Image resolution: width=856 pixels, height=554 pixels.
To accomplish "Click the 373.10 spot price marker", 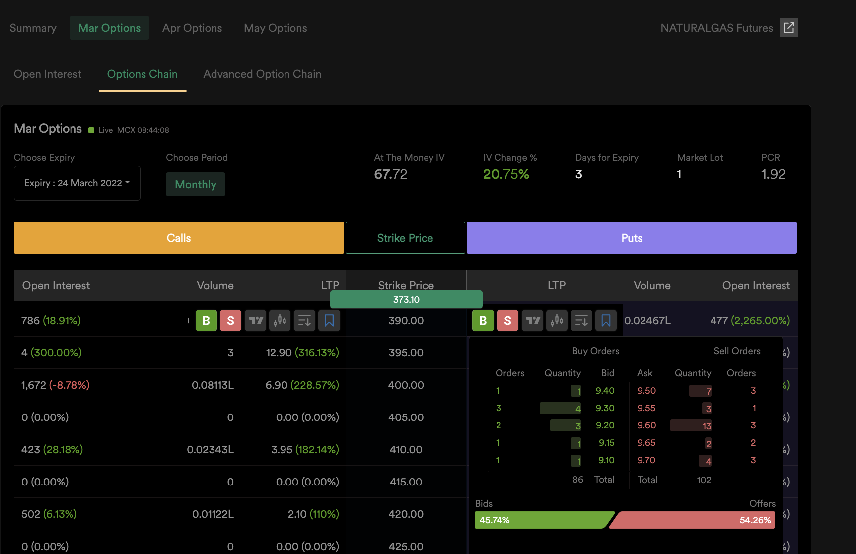I will pos(406,299).
